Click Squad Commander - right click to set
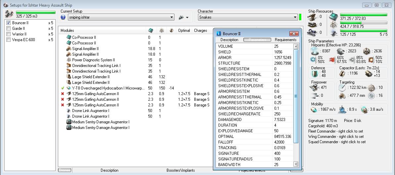 click(337, 142)
